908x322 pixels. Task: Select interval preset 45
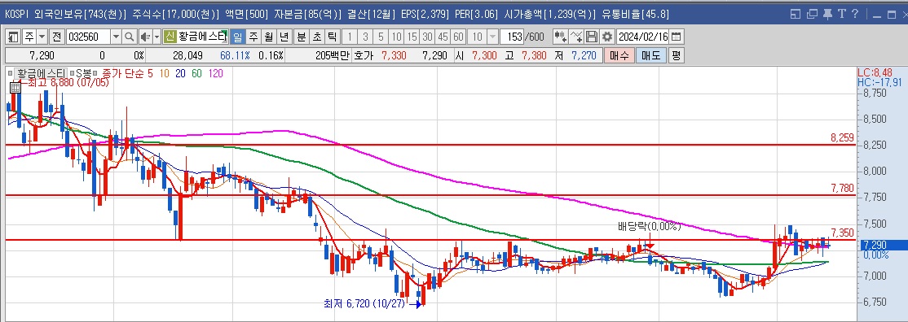pos(443,37)
